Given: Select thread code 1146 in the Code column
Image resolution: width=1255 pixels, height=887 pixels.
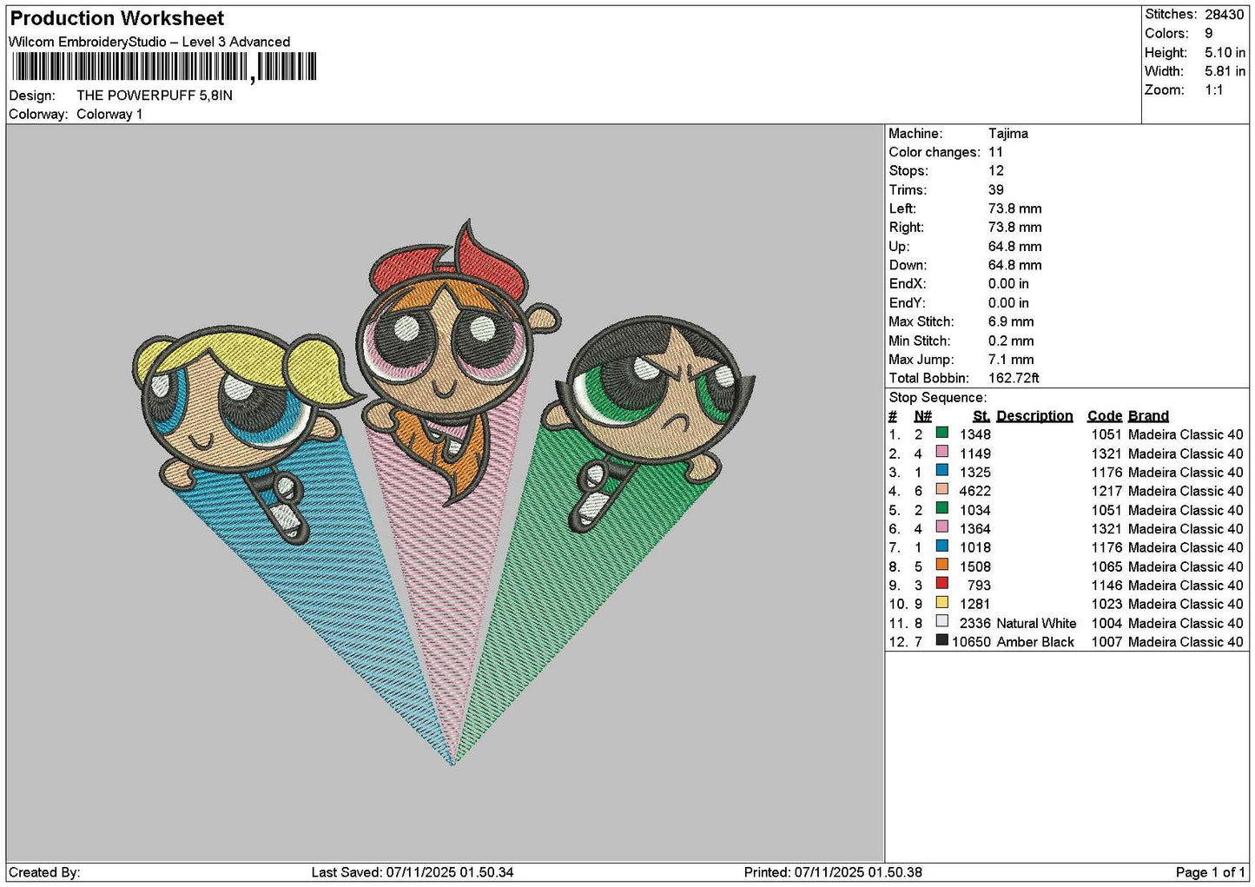Looking at the screenshot, I should click(1106, 586).
